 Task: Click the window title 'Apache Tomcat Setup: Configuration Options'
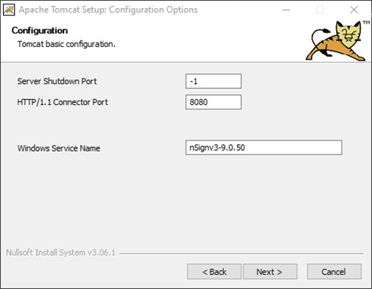pyautogui.click(x=108, y=10)
